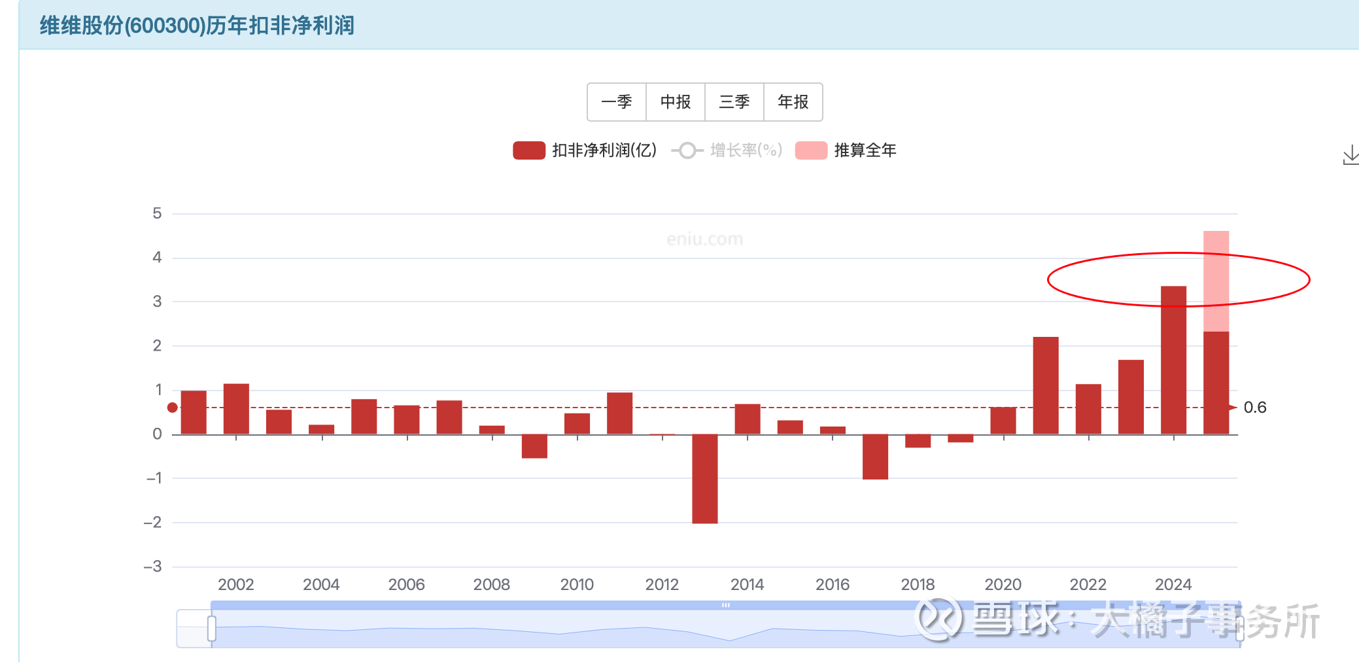Click the 2022 x-axis label

point(1088,584)
